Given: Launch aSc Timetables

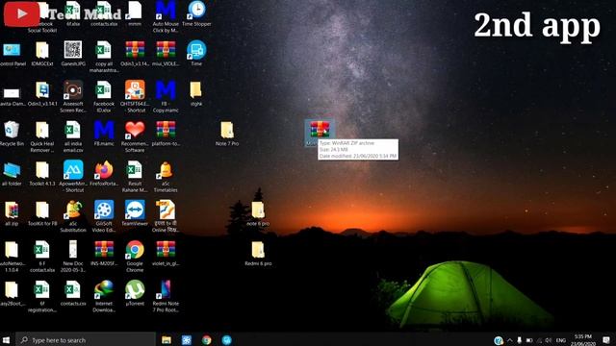Looking at the screenshot, I should 166,177.
